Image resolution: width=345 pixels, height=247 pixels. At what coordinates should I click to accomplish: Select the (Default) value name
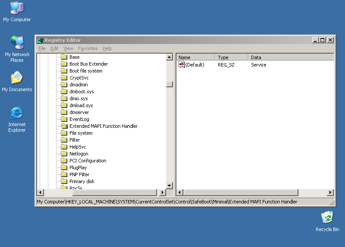click(195, 65)
